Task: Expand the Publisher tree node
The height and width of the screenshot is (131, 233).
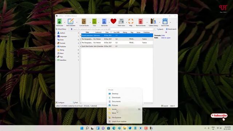Action: tap(56, 47)
